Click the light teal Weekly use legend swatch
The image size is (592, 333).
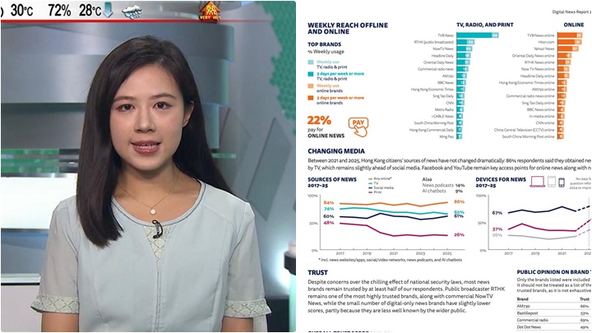coord(310,62)
